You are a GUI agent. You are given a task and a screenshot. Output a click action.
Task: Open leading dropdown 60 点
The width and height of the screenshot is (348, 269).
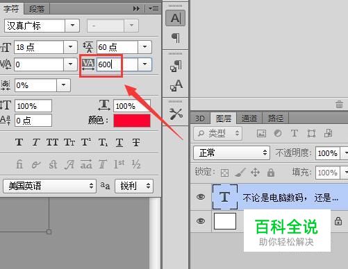pos(144,47)
